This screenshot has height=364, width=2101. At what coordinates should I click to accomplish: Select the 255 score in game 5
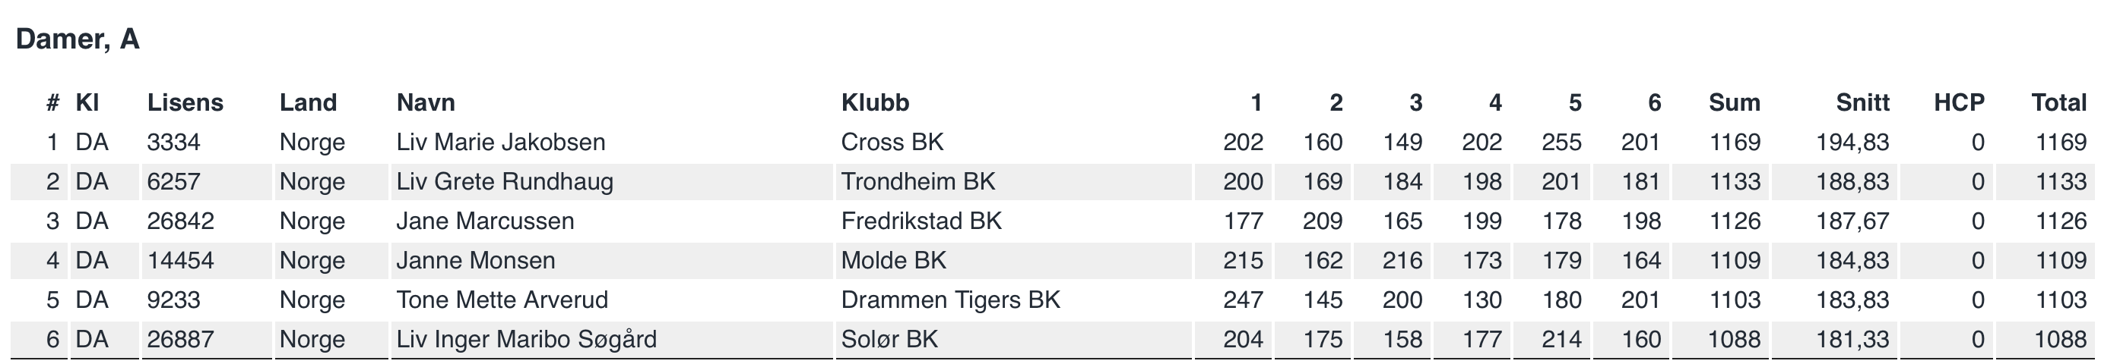1561,143
